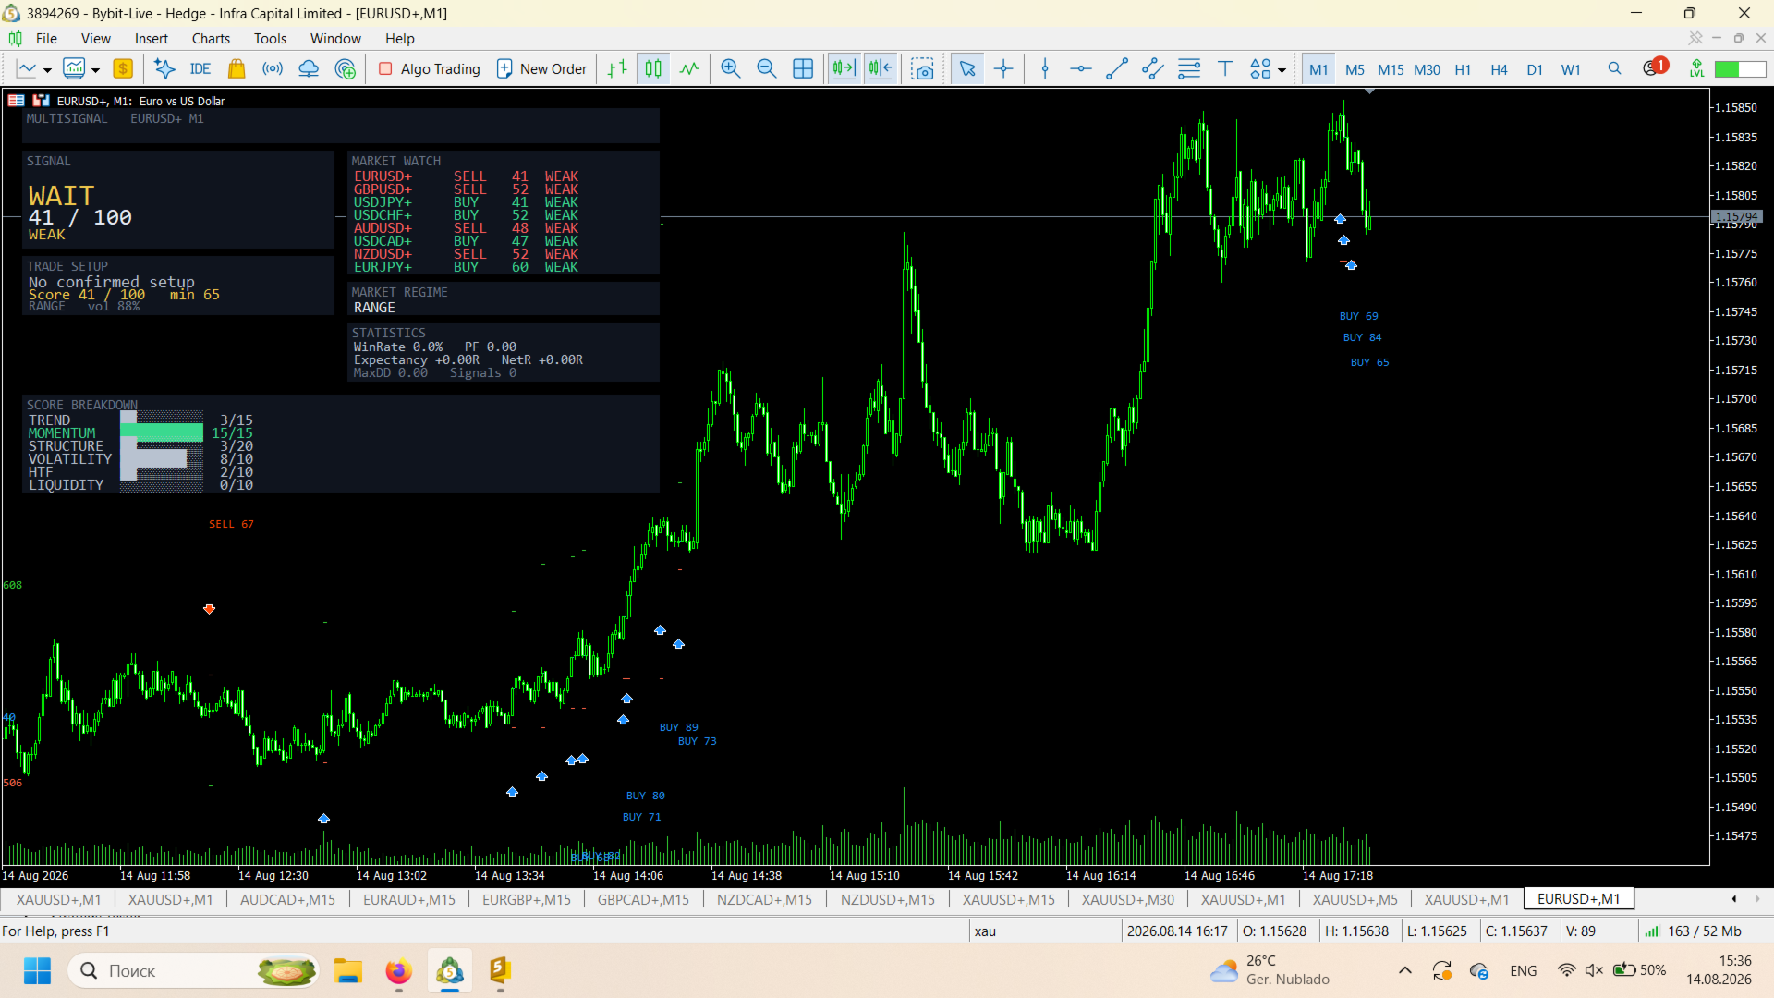Open the View menu
Screen dimensions: 1774x998
(96, 38)
